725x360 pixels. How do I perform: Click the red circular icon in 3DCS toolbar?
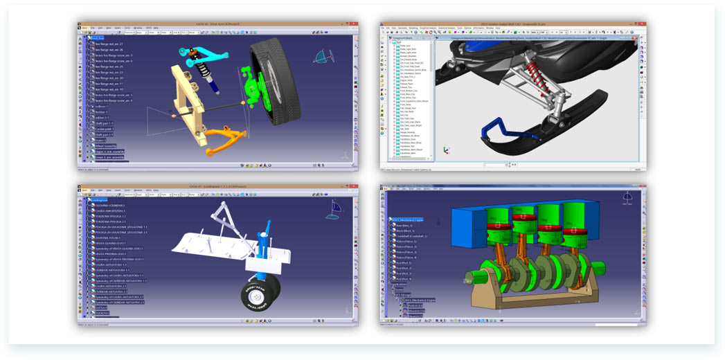tap(431, 32)
